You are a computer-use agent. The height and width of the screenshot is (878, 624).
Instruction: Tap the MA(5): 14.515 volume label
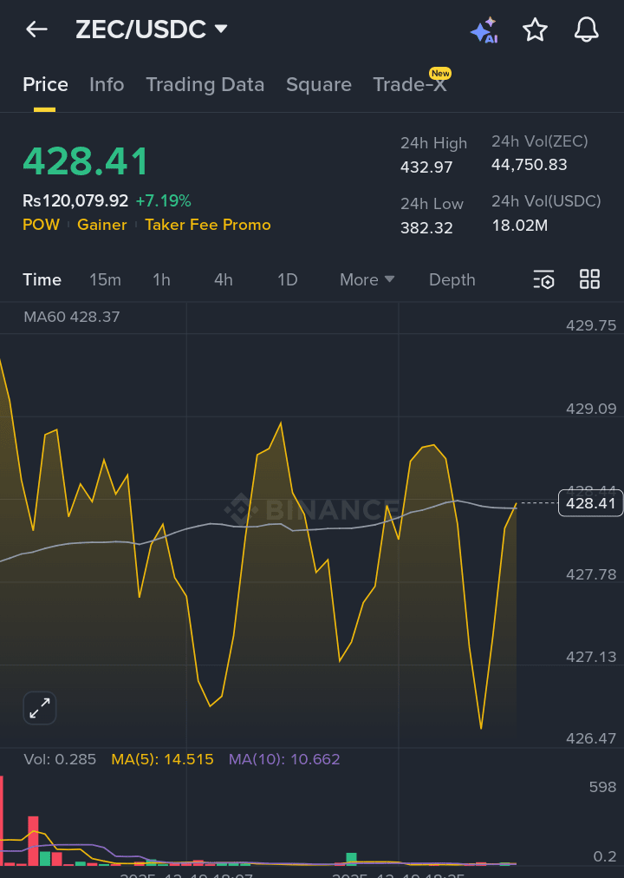[x=162, y=759]
